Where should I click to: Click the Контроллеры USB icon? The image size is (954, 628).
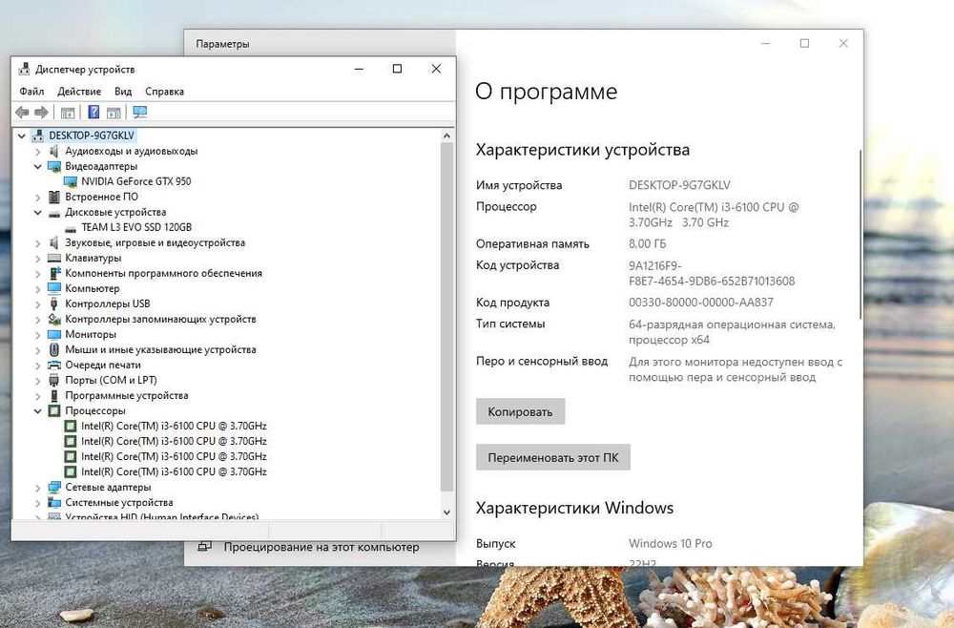pyautogui.click(x=54, y=304)
